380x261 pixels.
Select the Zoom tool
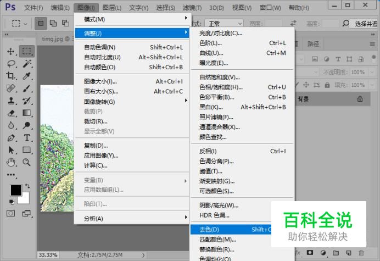pyautogui.click(x=27, y=162)
